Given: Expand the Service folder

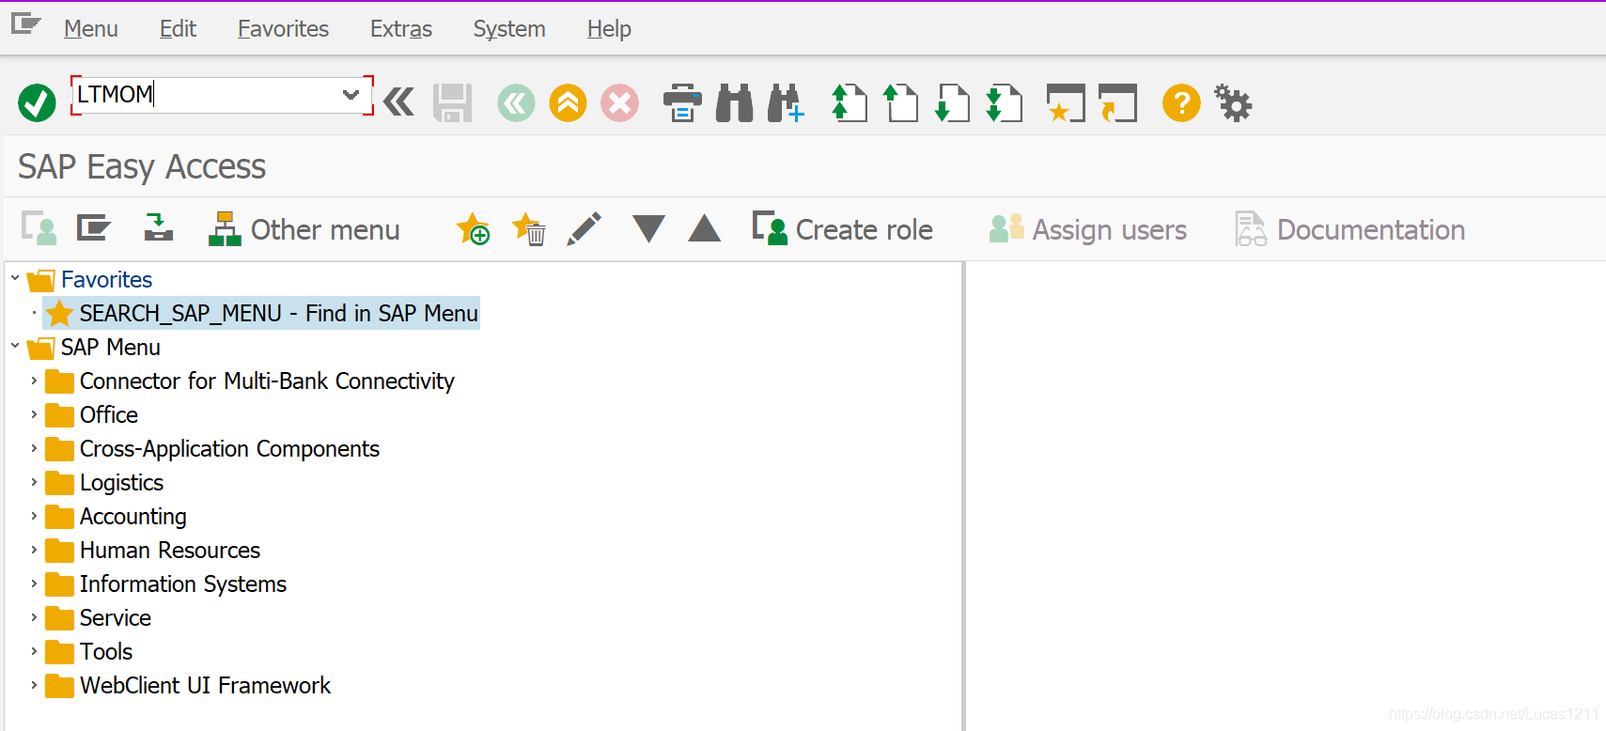Looking at the screenshot, I should 34,617.
